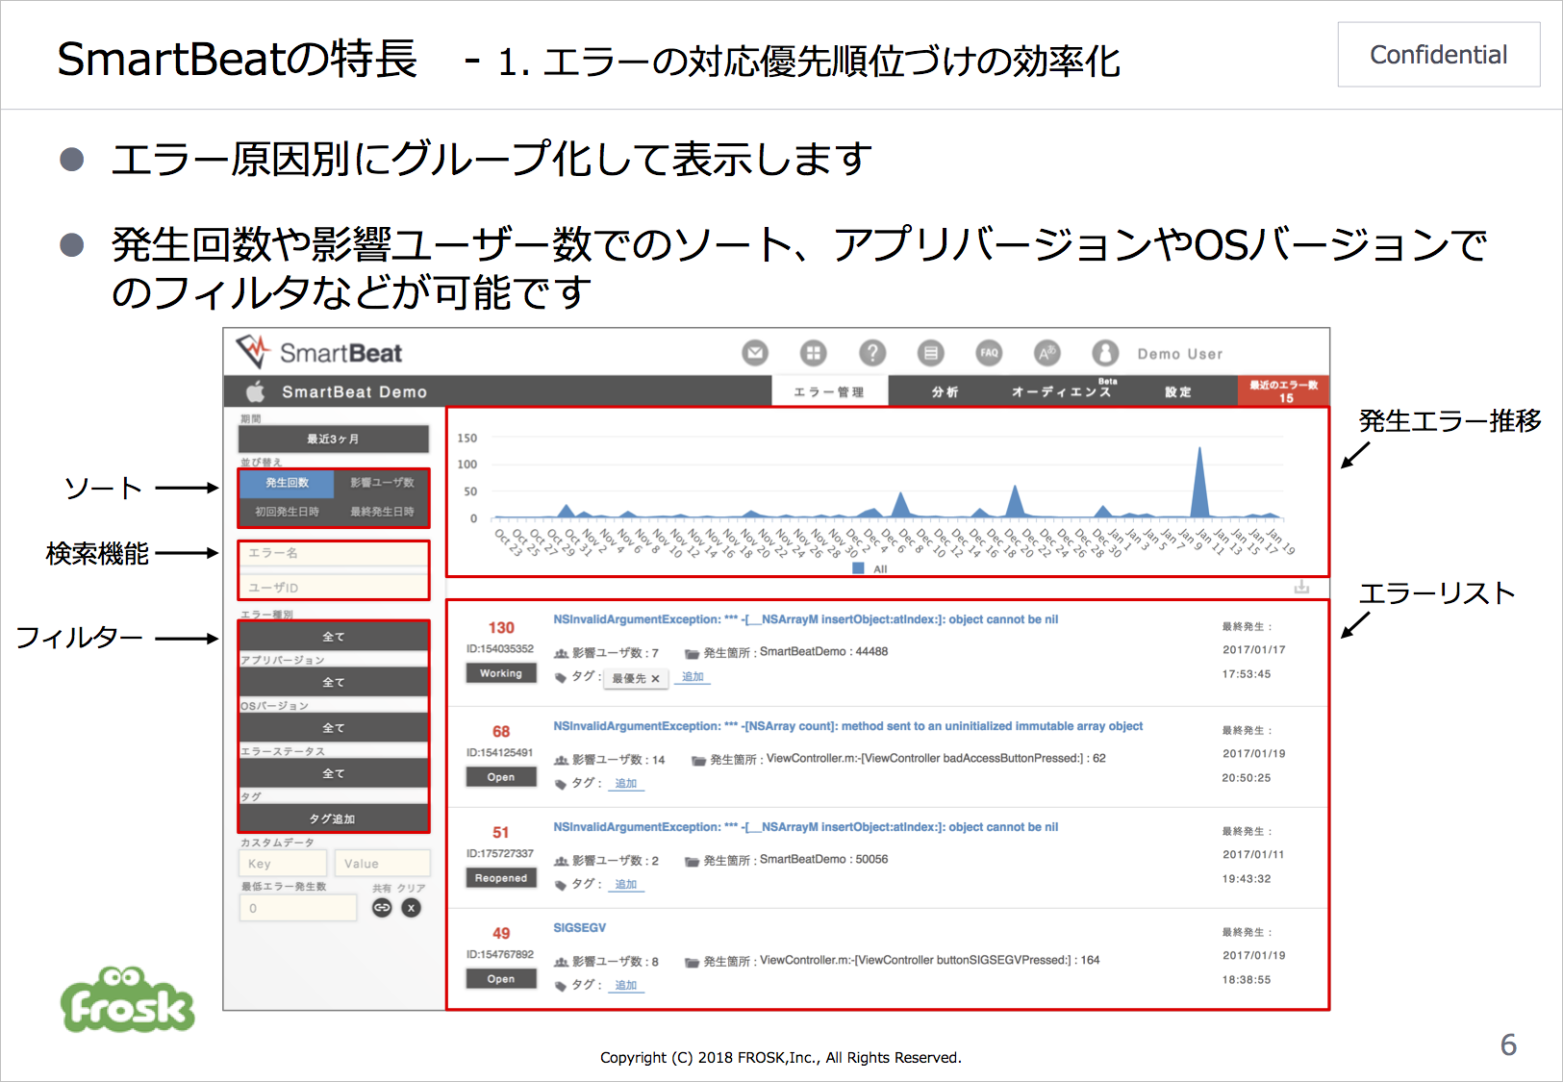
Task: Click the custom data Key field
Action: click(283, 864)
